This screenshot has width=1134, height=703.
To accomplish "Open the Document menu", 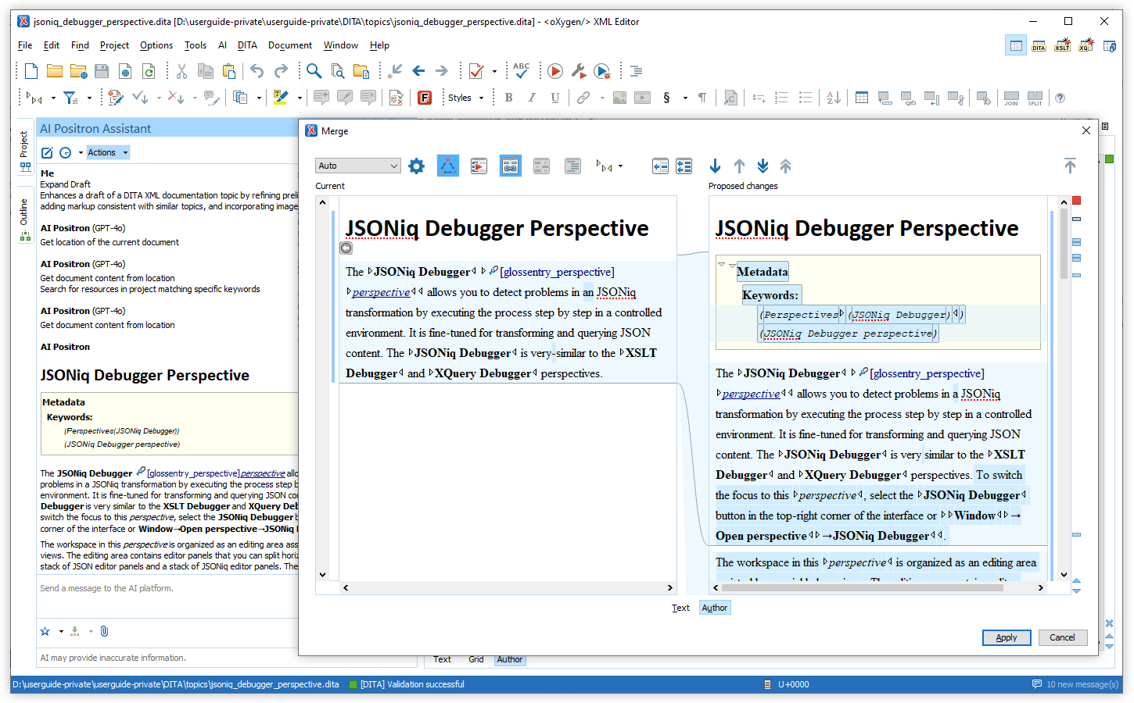I will (290, 45).
